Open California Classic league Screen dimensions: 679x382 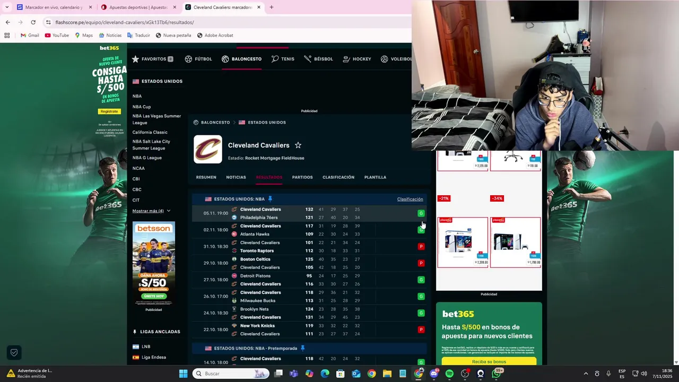150,132
